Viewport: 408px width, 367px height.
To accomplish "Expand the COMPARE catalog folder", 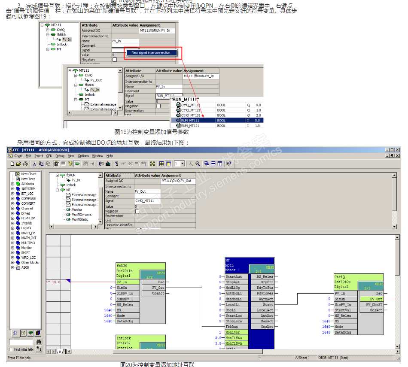I will [12, 199].
